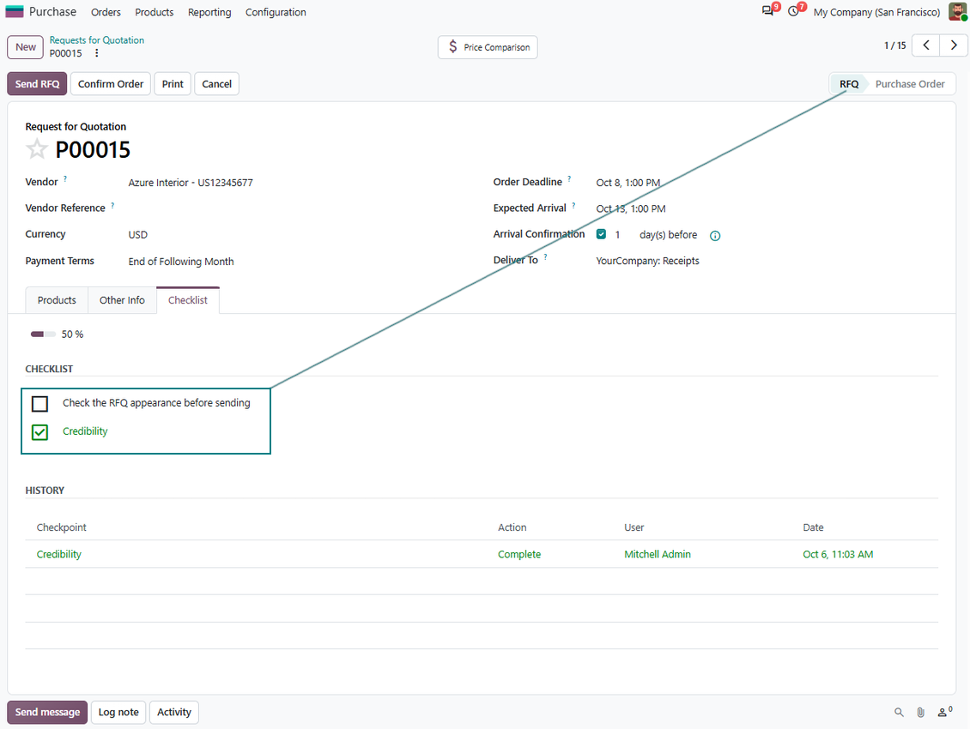Open the activities clock icon
The image size is (970, 729).
(794, 11)
